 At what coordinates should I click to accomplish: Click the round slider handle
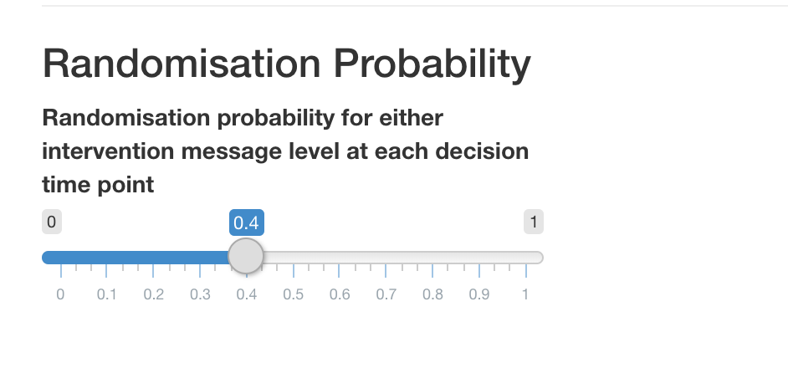tap(246, 256)
